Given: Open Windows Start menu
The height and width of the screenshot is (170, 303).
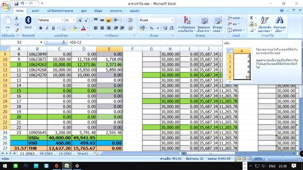Looking at the screenshot, I should click(5, 166).
